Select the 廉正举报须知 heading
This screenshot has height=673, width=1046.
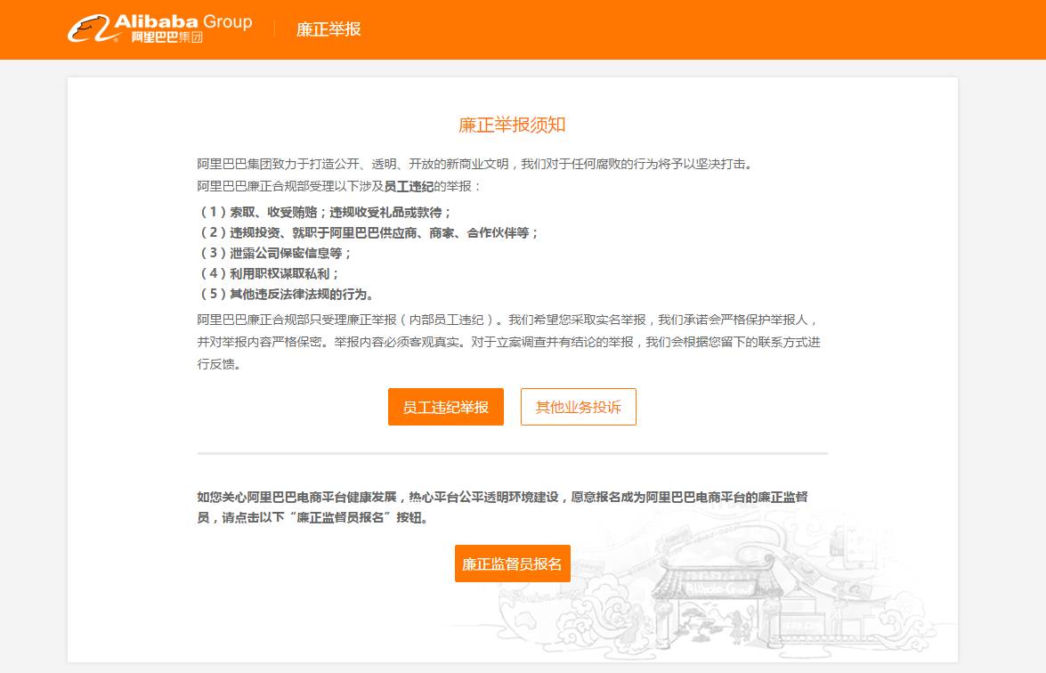tap(513, 125)
